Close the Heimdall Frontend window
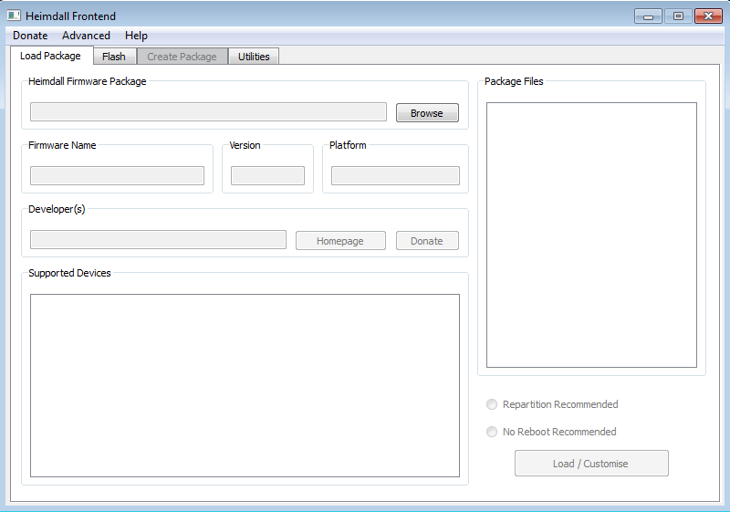Image resolution: width=730 pixels, height=512 pixels. [x=708, y=16]
